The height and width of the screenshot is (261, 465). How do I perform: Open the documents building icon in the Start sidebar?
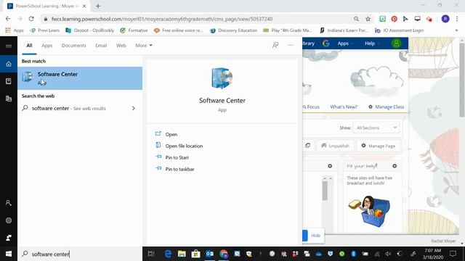click(x=9, y=99)
